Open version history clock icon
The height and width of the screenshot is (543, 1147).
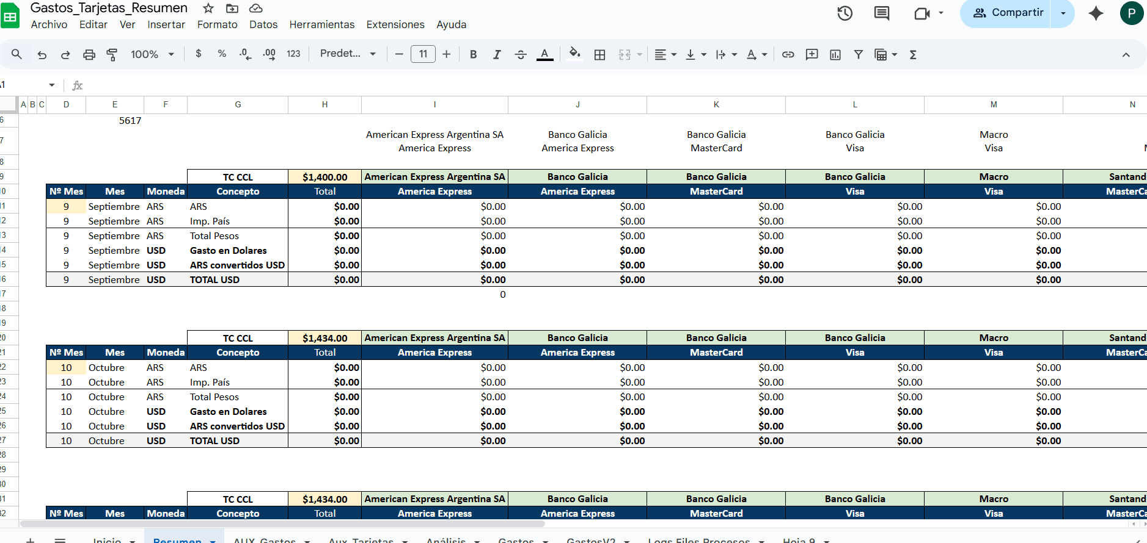pyautogui.click(x=845, y=13)
